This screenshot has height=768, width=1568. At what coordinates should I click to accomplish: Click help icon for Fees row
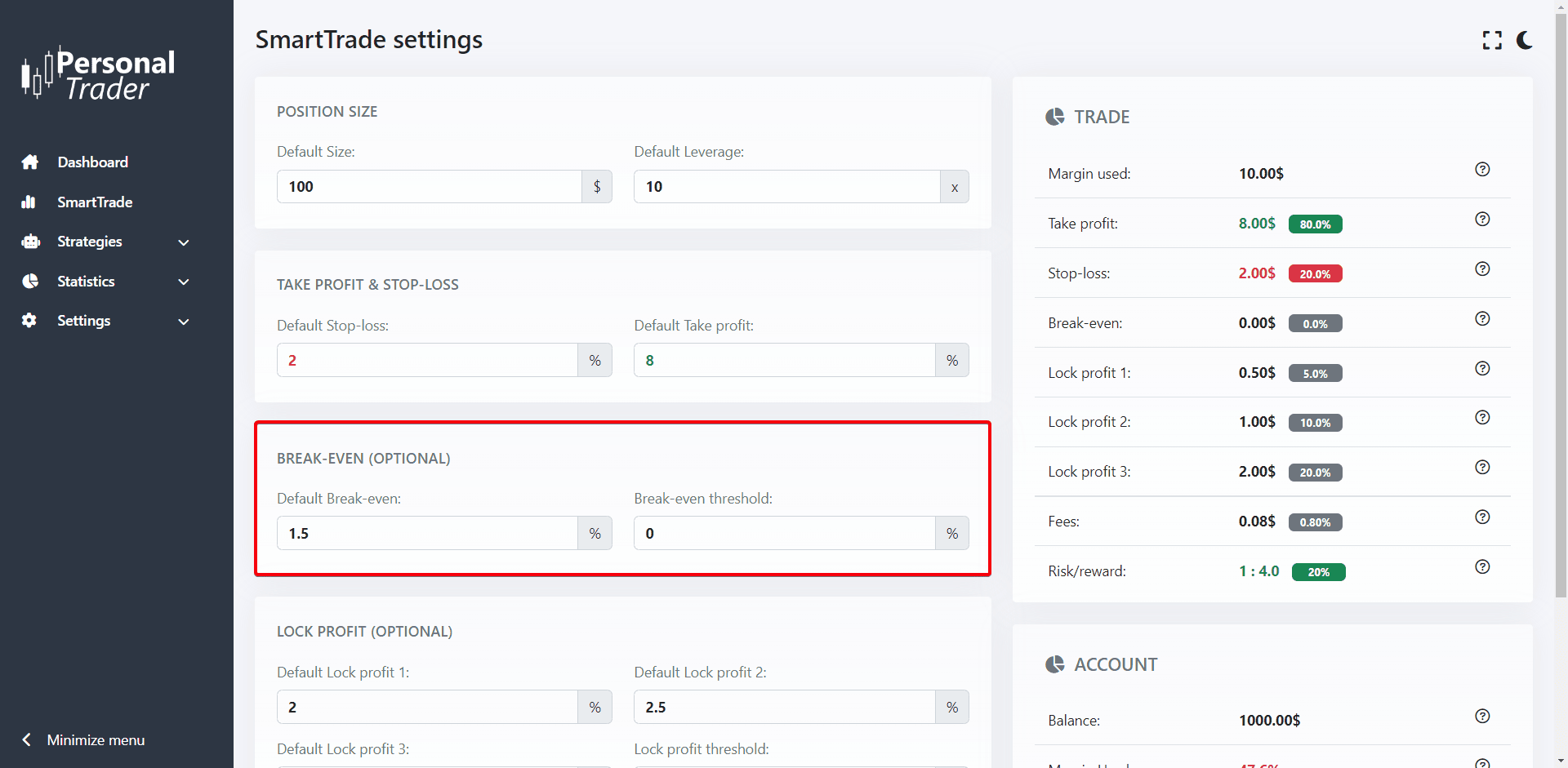(x=1482, y=517)
